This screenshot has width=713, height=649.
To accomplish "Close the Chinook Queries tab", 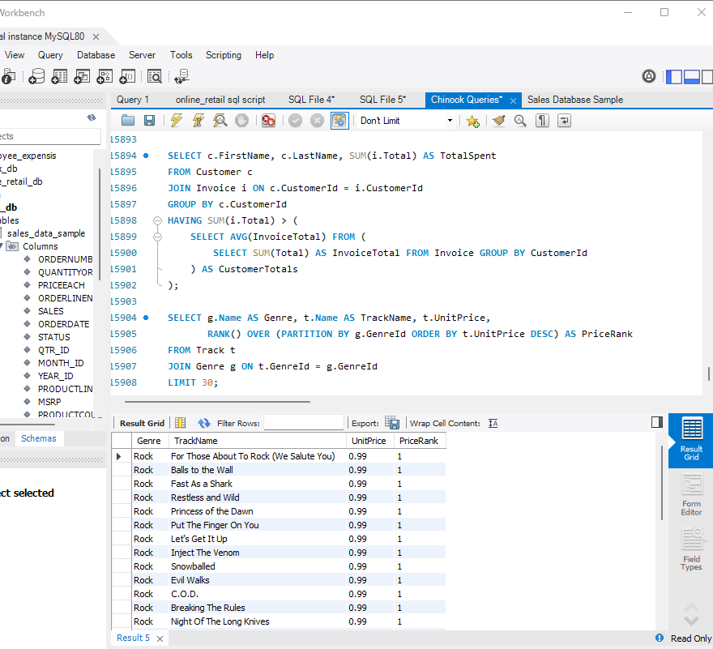I will pyautogui.click(x=513, y=100).
